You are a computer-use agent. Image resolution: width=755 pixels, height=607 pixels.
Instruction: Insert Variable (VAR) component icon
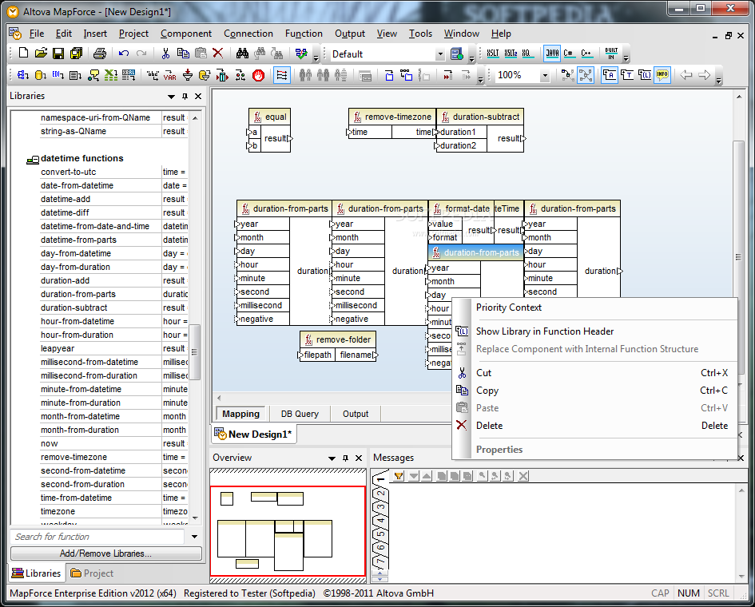[170, 75]
